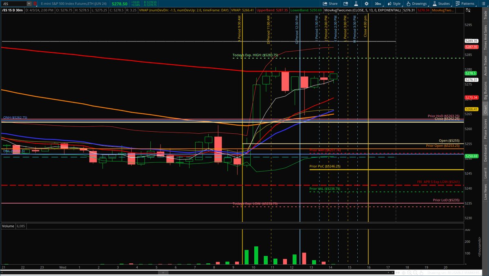
Task: Click the Volume subgraph label
Action: 7,226
